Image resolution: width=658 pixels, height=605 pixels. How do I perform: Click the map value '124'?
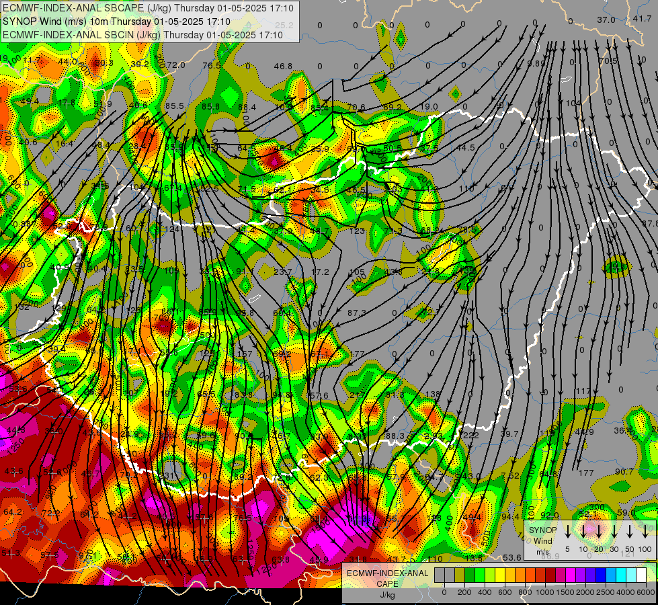tap(171, 229)
